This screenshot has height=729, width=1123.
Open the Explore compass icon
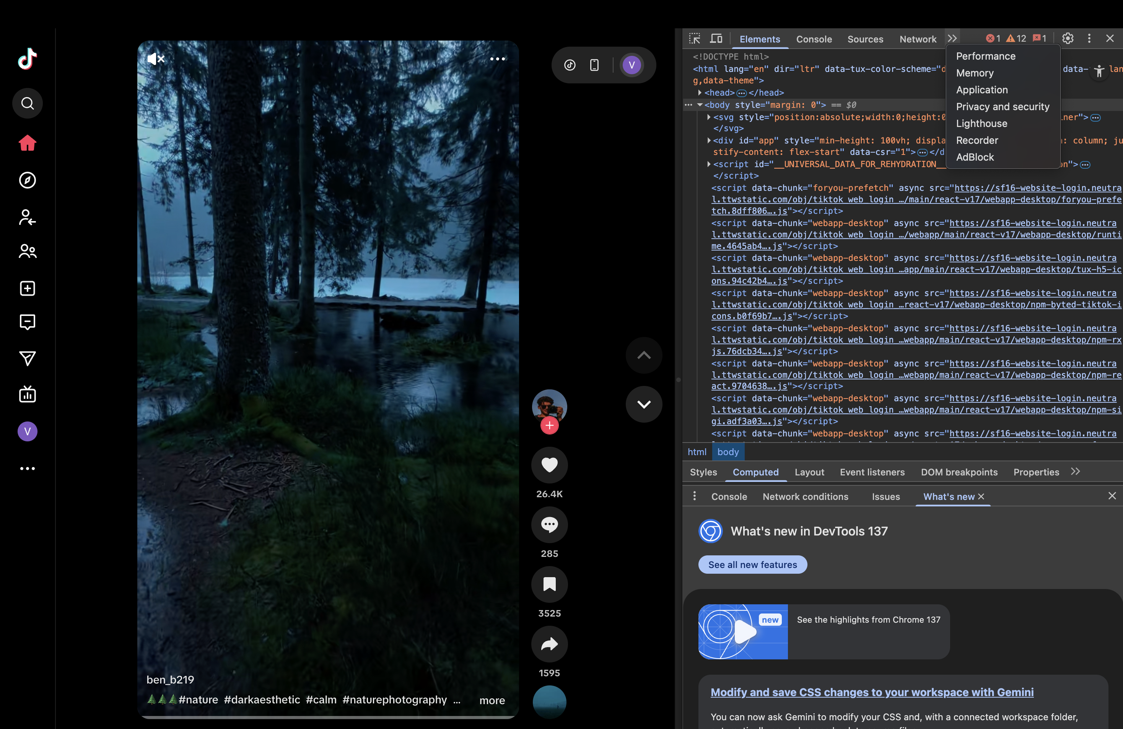[x=28, y=180]
